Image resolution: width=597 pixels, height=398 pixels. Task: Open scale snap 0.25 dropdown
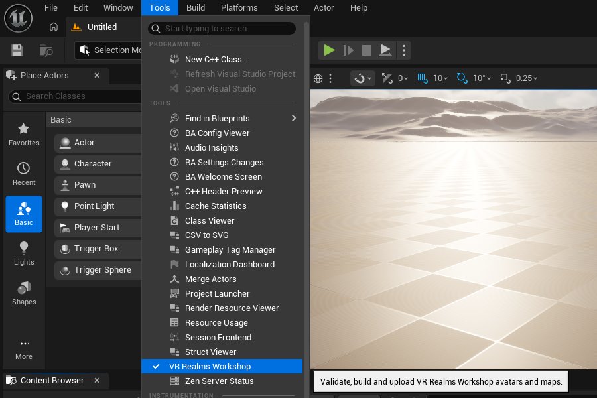point(527,78)
